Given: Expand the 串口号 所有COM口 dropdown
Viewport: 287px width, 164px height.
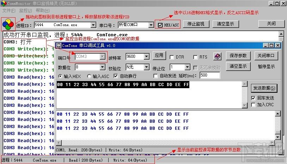Looking at the screenshot, I should pyautogui.click(x=151, y=25).
